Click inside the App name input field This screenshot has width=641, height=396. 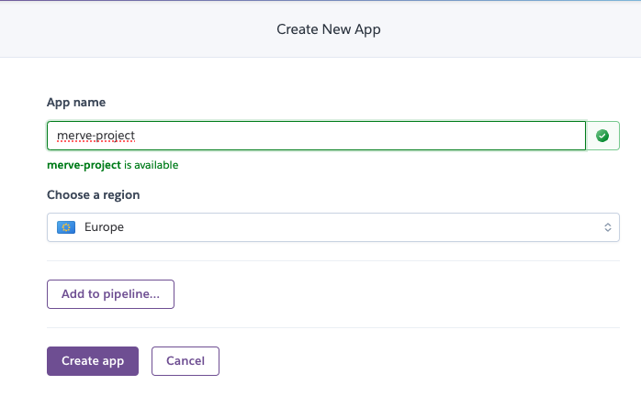pos(316,136)
